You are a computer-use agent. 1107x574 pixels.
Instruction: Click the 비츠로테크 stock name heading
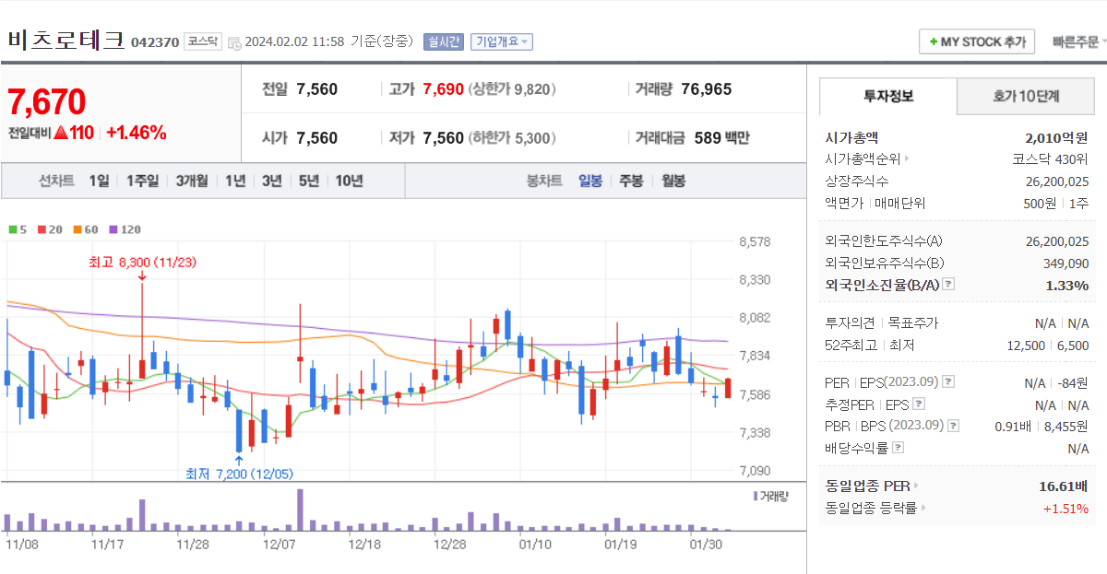click(65, 40)
